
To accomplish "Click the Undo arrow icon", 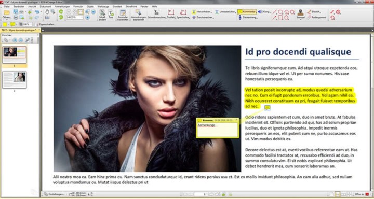I will click(37, 12).
